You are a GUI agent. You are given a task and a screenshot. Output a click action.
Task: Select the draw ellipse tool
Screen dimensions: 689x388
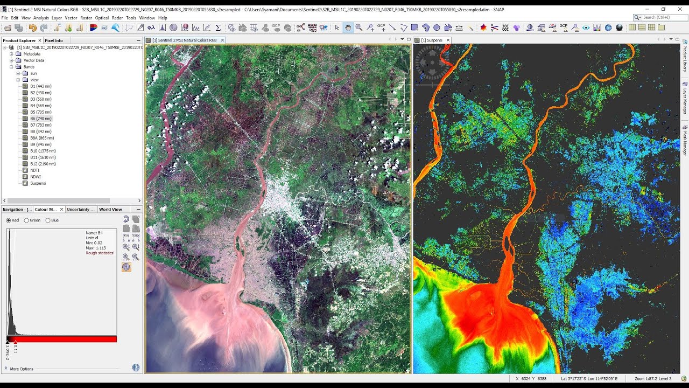coord(437,27)
